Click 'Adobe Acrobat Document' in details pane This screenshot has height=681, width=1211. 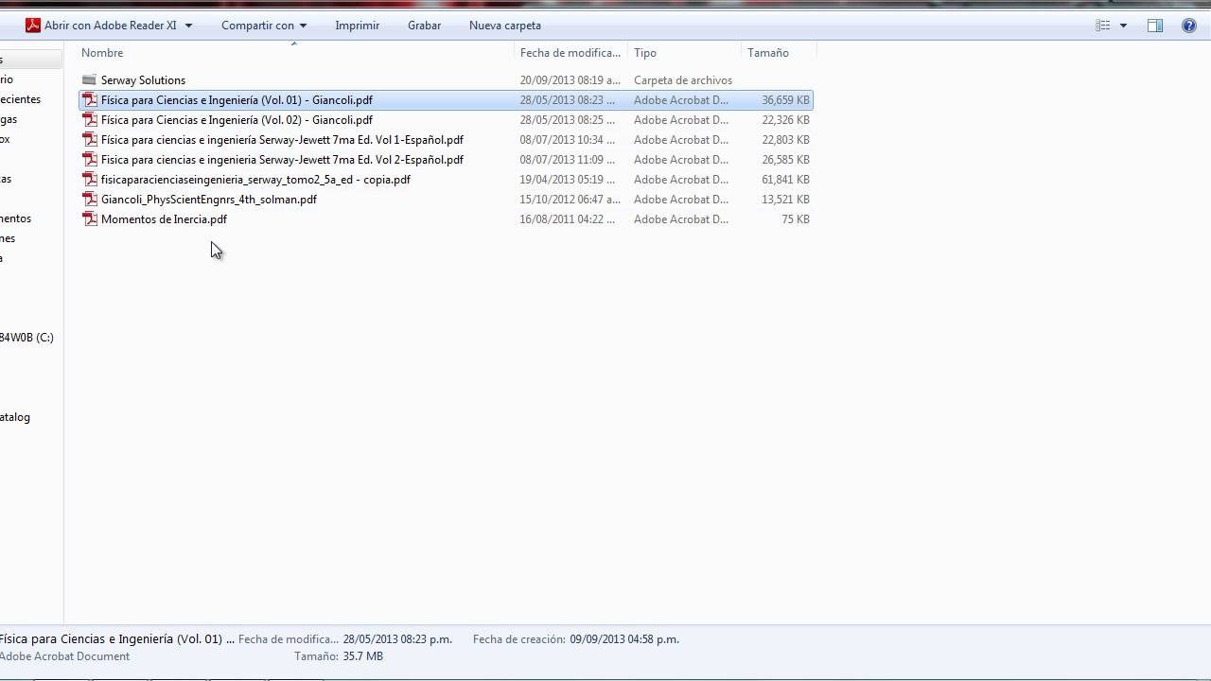tap(64, 656)
